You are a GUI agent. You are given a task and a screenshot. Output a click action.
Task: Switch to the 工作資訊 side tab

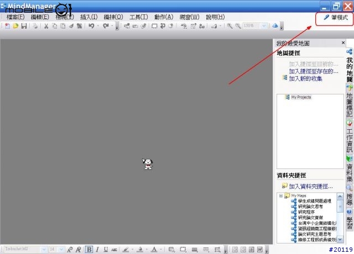350,137
